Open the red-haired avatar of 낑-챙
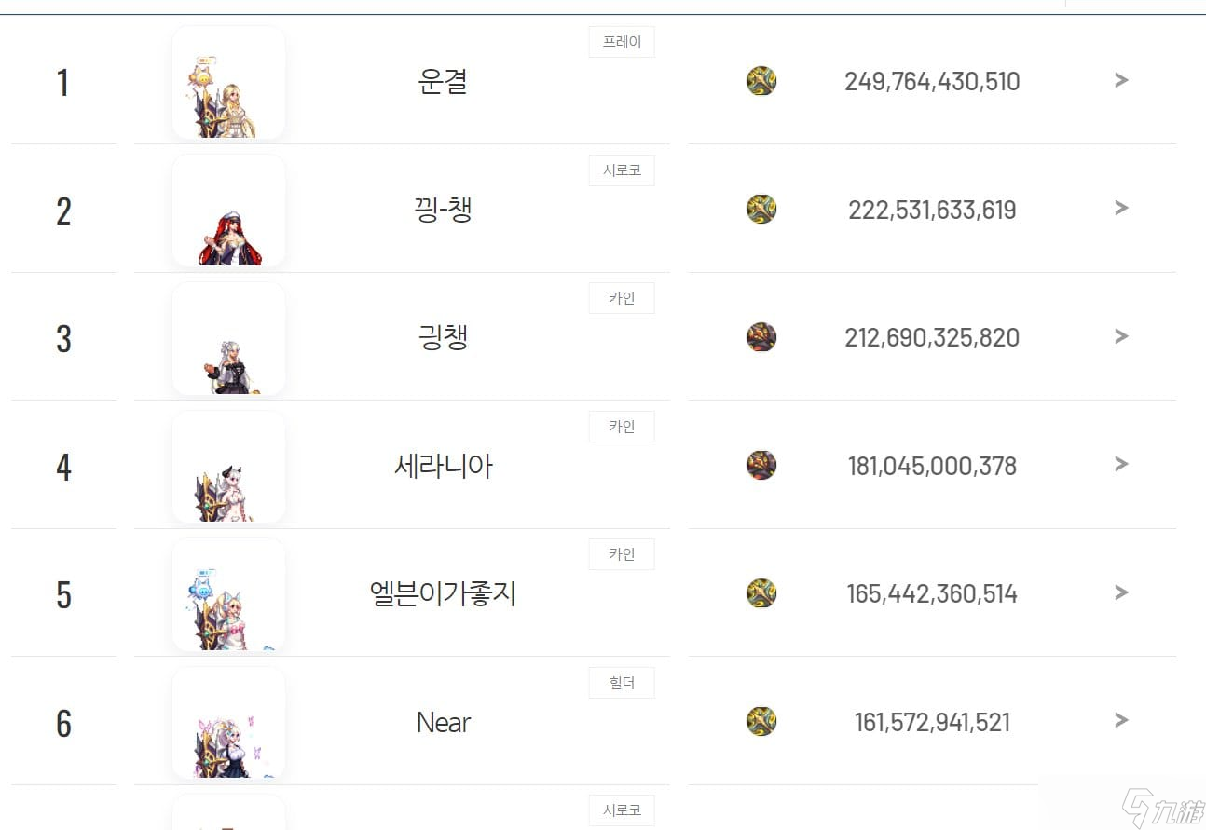This screenshot has width=1206, height=830. tap(228, 211)
